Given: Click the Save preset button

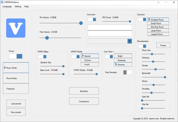Looking at the screenshot, I should (x=16, y=112).
